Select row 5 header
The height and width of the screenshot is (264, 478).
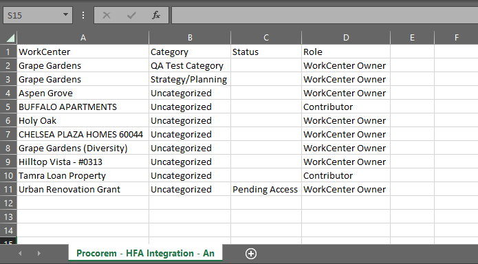tap(8, 107)
